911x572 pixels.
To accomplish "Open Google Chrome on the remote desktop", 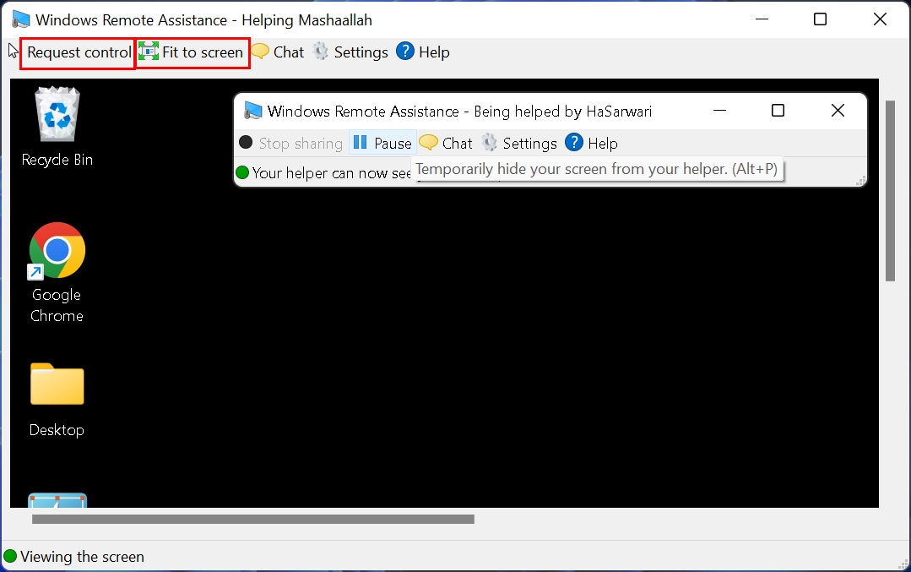I will pyautogui.click(x=57, y=250).
